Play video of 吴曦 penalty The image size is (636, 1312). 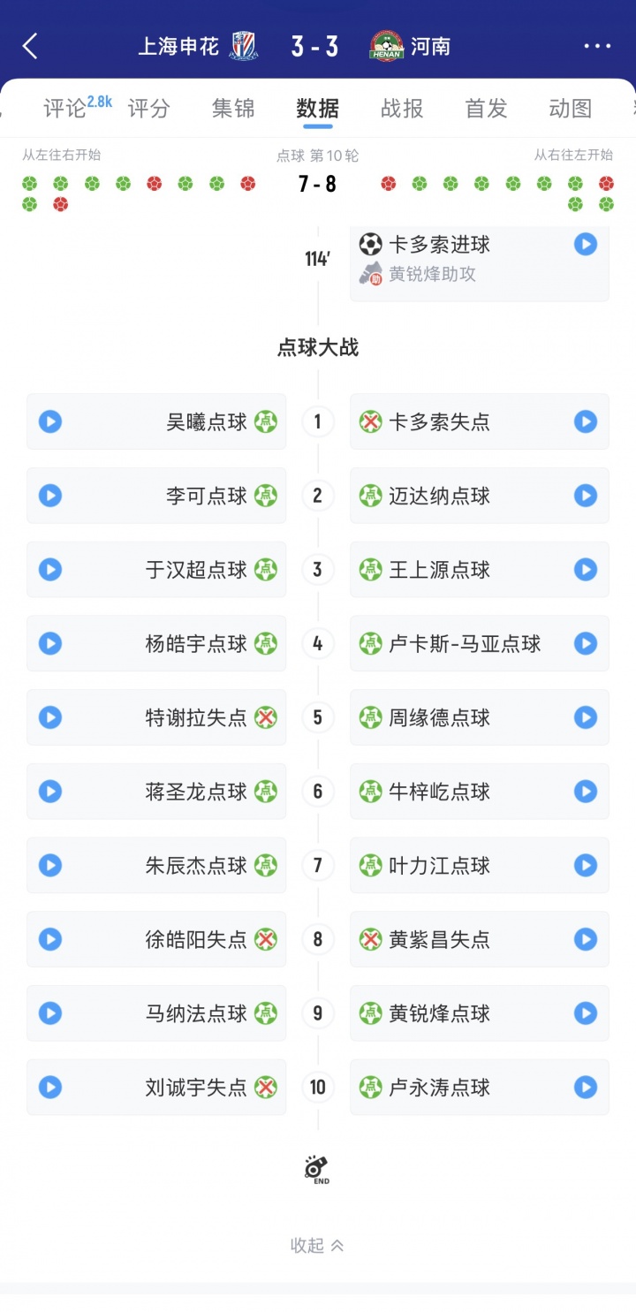(50, 422)
